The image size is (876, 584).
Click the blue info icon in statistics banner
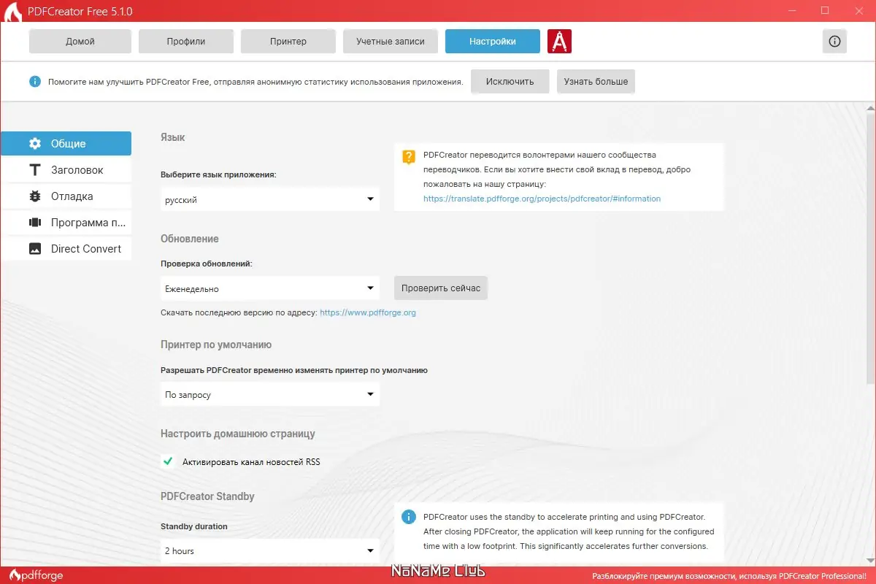click(x=34, y=82)
